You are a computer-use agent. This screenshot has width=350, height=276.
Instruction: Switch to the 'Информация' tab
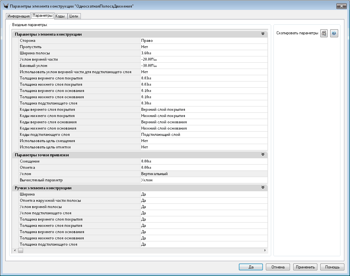coord(19,16)
